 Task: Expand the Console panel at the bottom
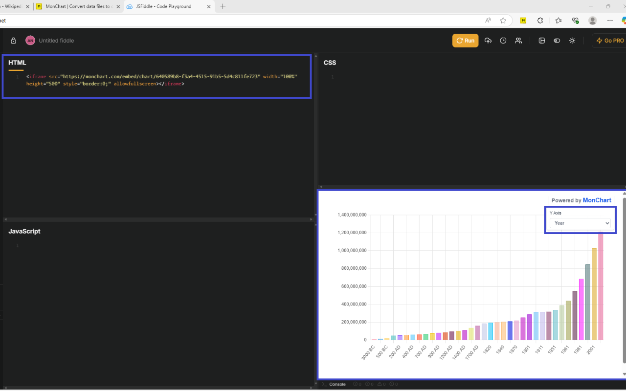(x=338, y=384)
